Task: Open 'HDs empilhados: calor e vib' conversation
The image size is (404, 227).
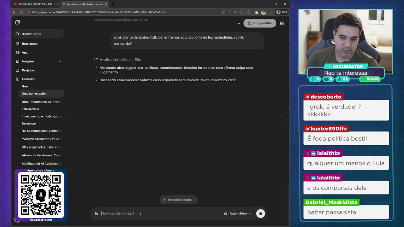Action: (x=41, y=147)
